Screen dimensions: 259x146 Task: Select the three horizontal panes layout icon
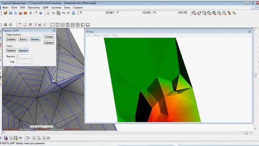tap(73, 25)
